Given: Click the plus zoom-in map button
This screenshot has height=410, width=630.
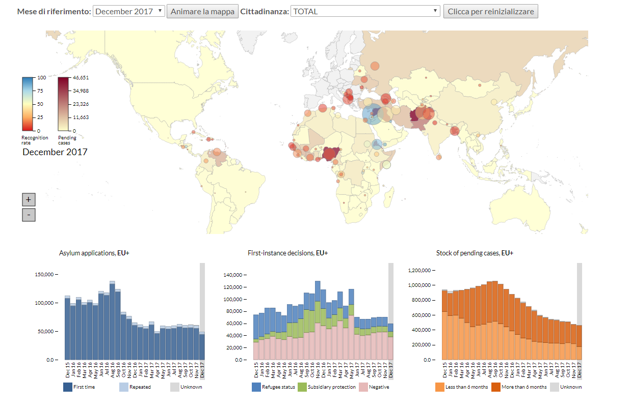Looking at the screenshot, I should [x=29, y=199].
